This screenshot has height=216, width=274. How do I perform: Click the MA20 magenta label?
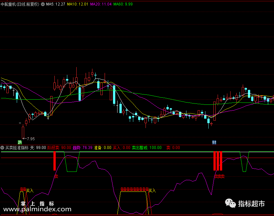pos(101,4)
